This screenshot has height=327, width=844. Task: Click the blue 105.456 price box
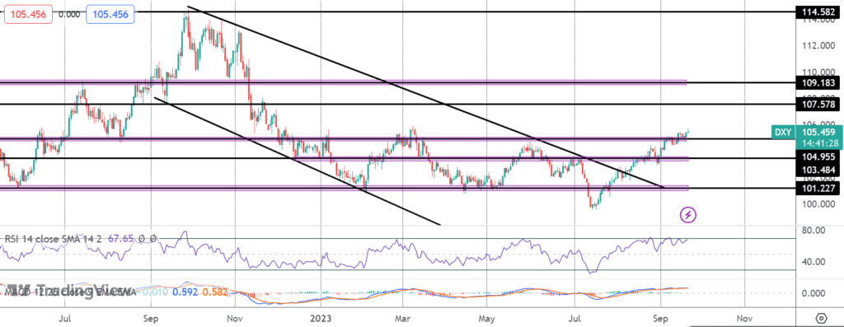110,15
